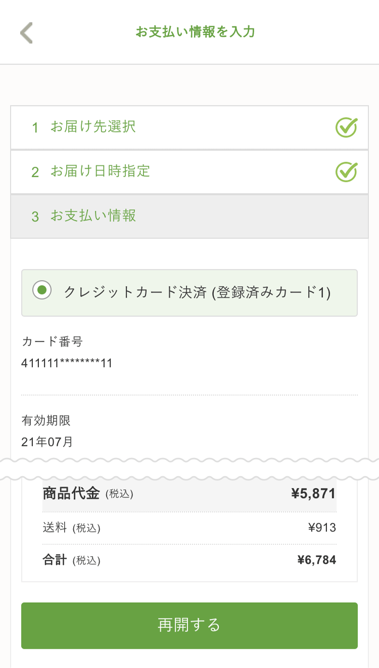Click the 合計 ¥6,784 total row
379x668 pixels.
[189, 560]
